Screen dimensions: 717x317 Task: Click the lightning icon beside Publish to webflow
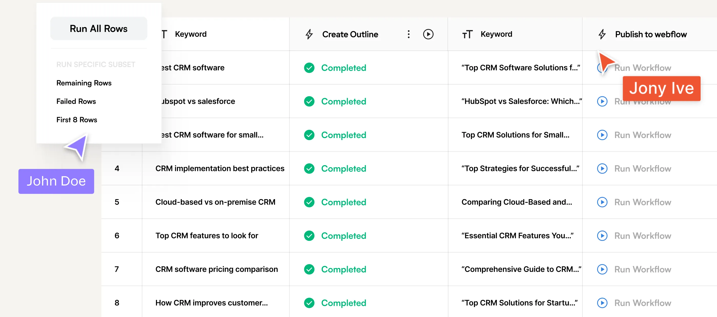602,34
